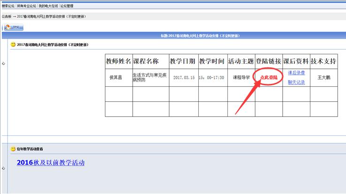Click the red 点此登陆 login link
The width and height of the screenshot is (346, 194).
pyautogui.click(x=269, y=77)
